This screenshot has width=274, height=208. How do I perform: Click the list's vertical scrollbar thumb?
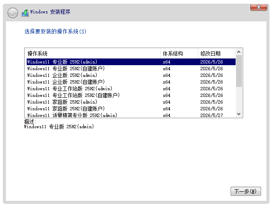click(x=239, y=71)
